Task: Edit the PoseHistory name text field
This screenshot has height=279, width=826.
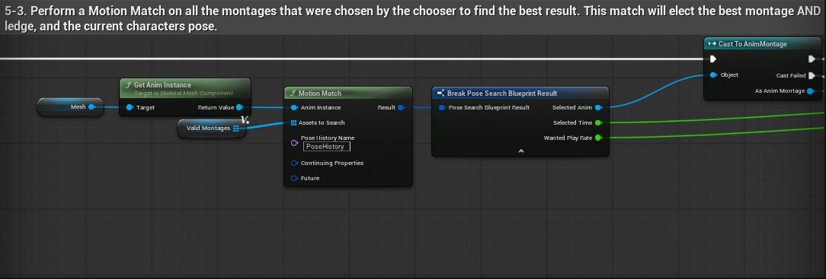Action: point(327,147)
